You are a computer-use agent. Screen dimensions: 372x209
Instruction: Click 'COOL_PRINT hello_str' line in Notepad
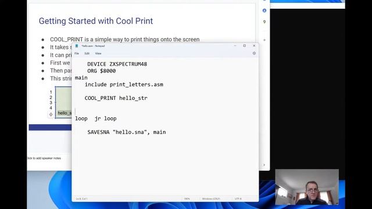tap(116, 98)
